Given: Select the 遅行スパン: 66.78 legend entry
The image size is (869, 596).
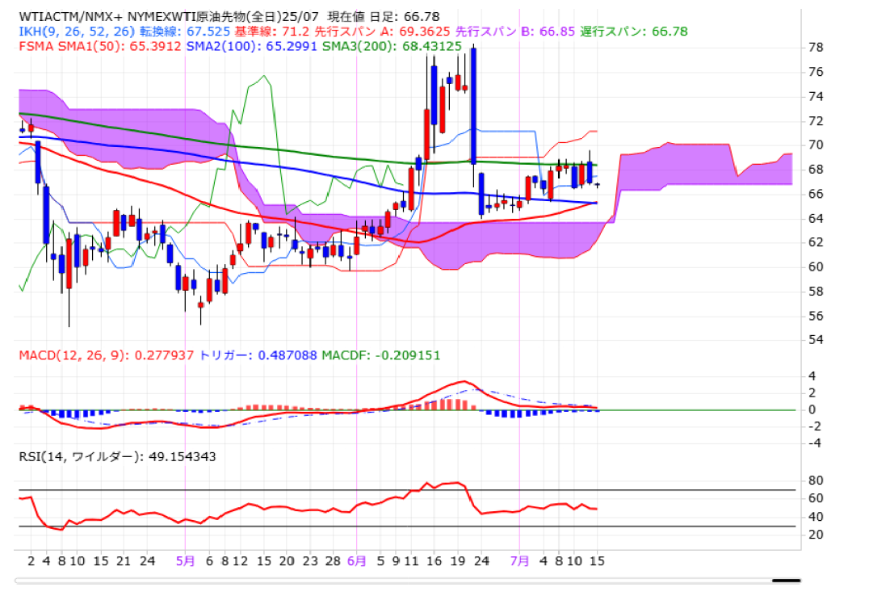Looking at the screenshot, I should (634, 31).
